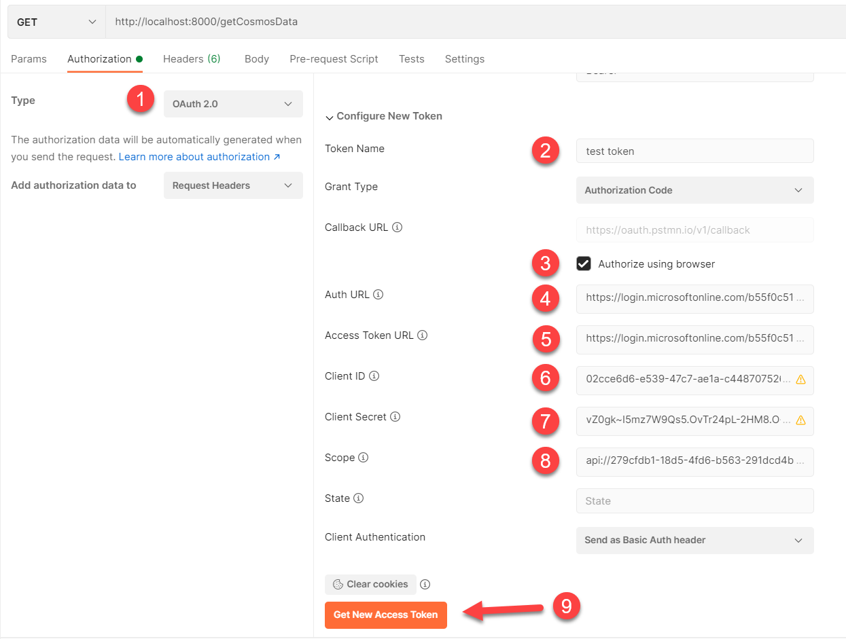Click the request URL field
The image size is (846, 639).
(x=476, y=22)
